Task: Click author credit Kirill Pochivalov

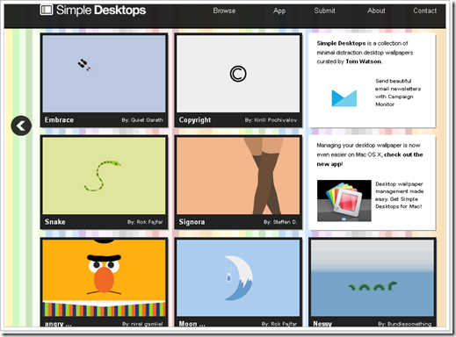Action: point(271,120)
